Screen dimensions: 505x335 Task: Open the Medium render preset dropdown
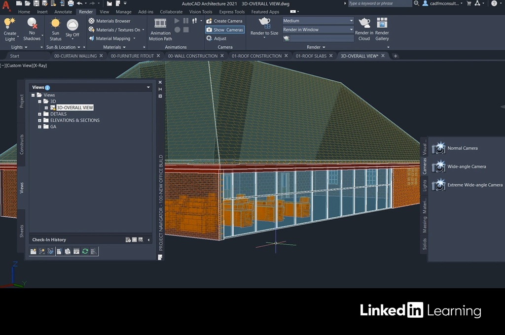318,21
